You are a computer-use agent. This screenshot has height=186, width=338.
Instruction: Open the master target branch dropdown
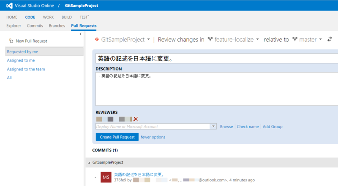pos(320,39)
